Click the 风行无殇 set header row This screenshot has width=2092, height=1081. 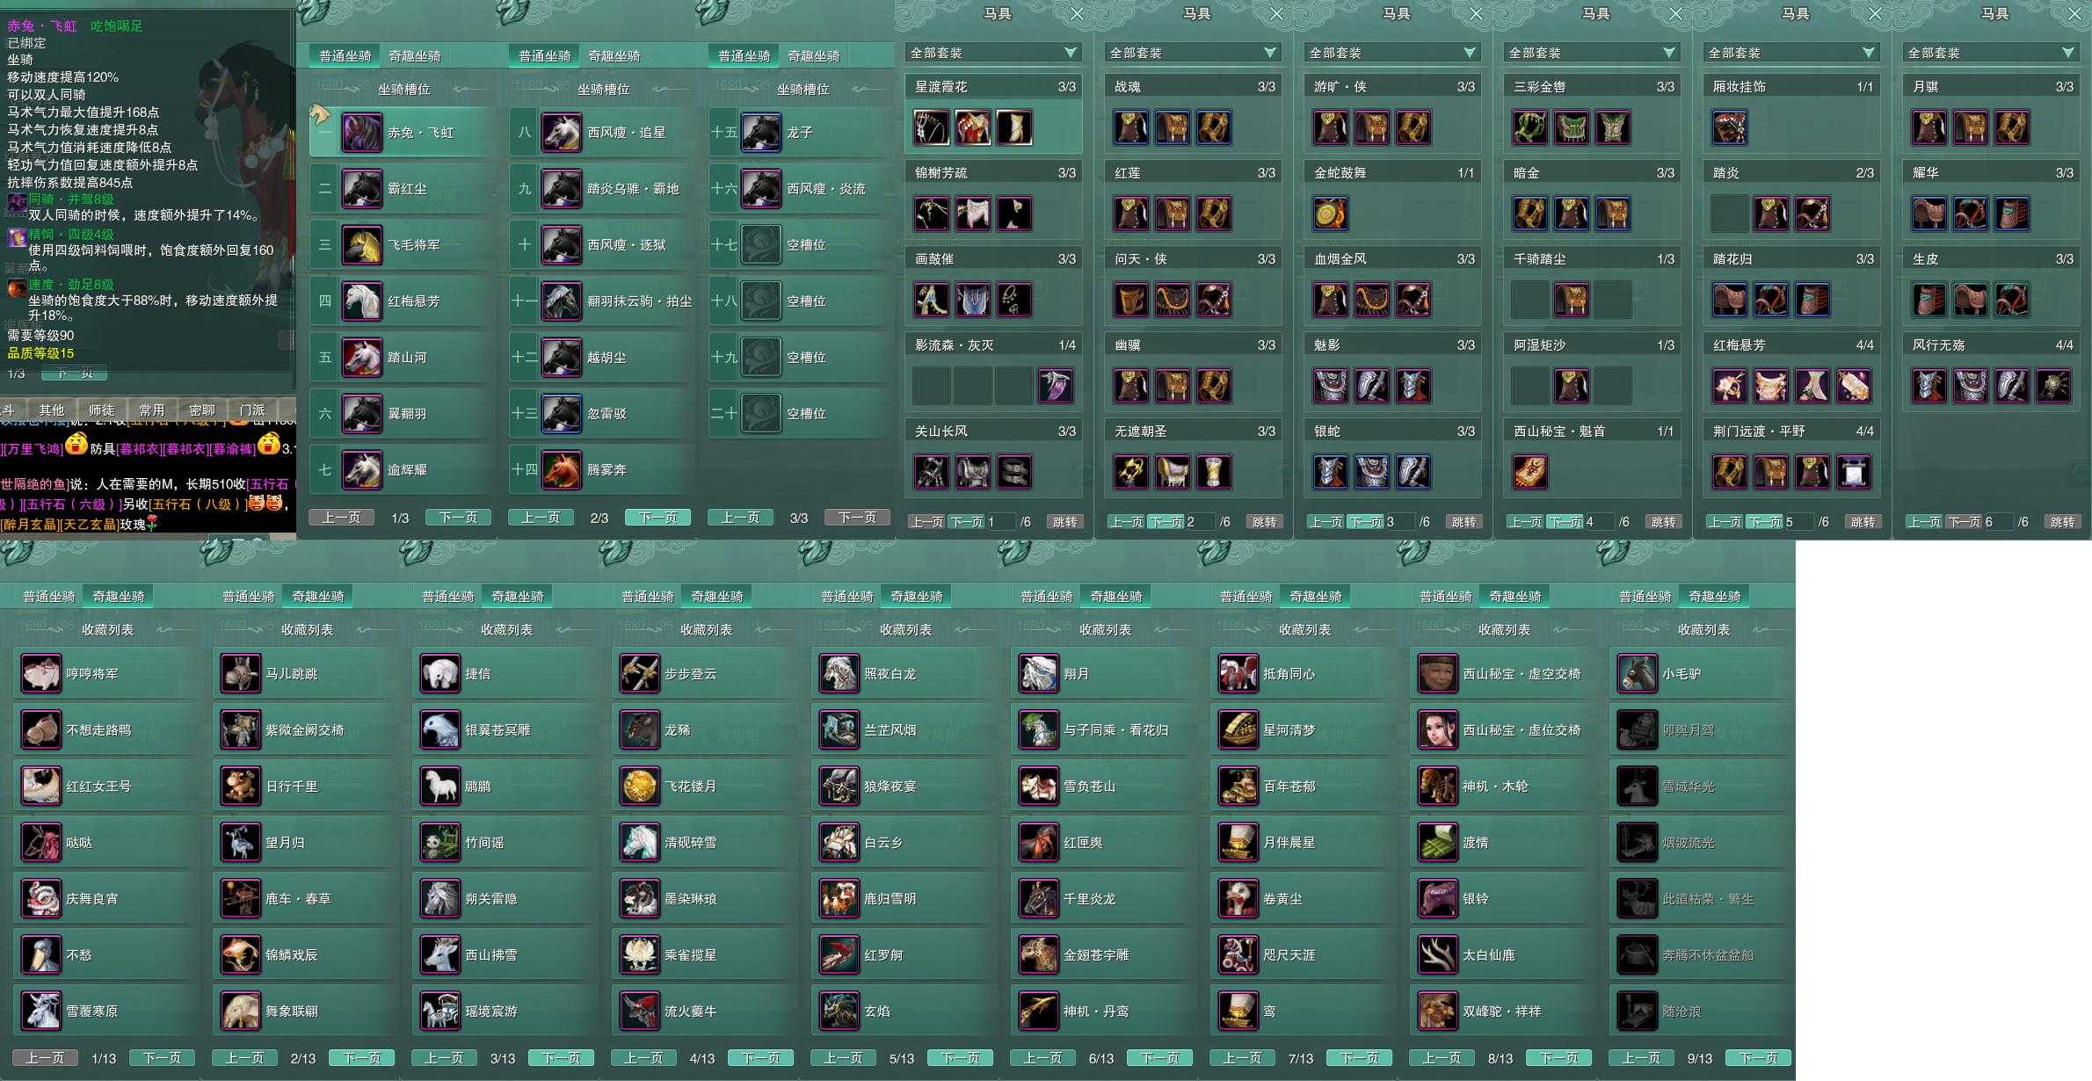click(1991, 345)
